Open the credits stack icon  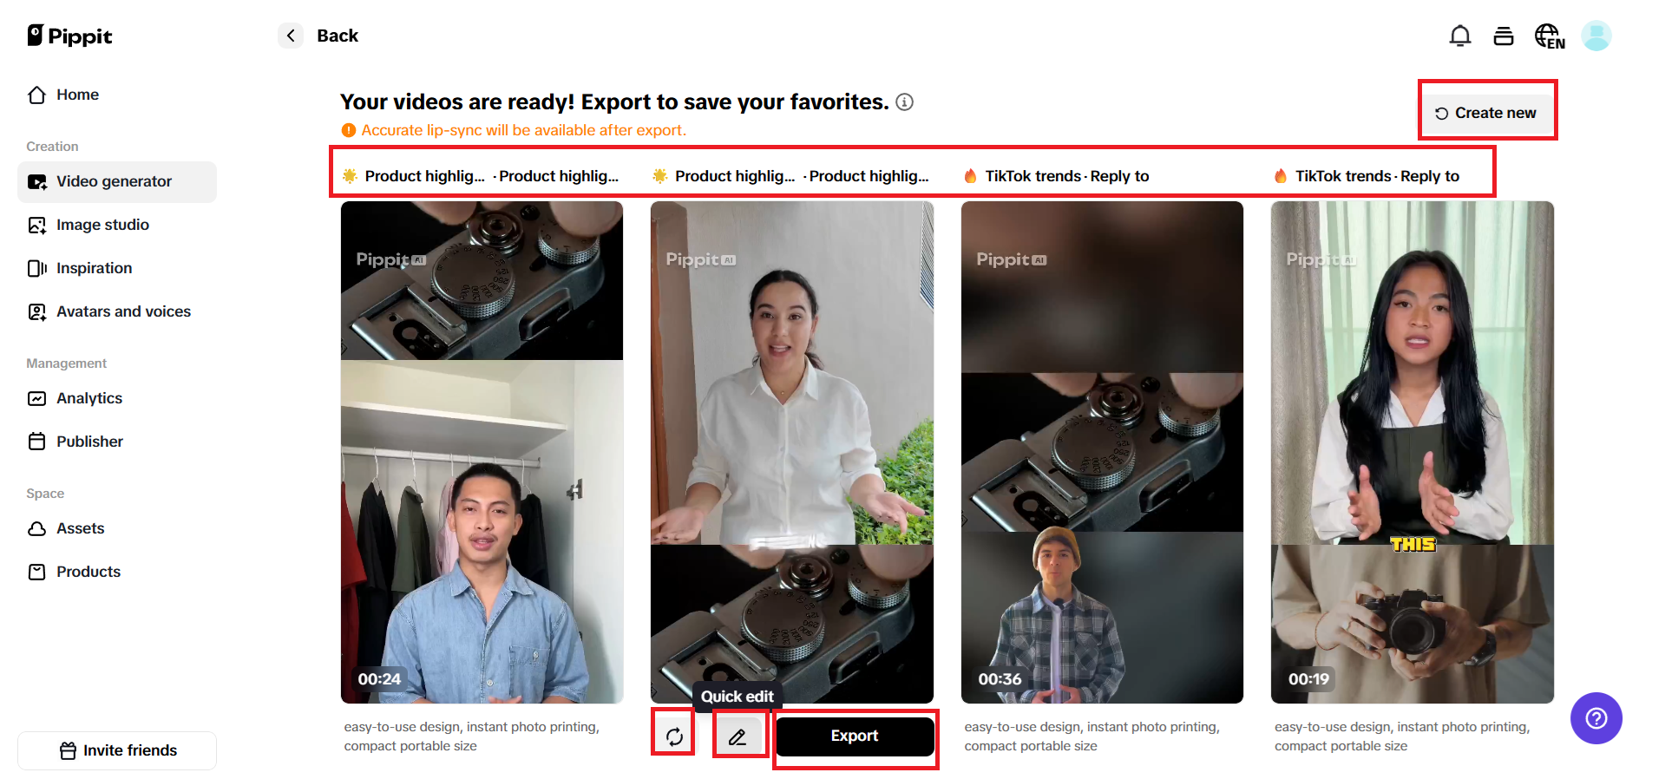click(1504, 36)
